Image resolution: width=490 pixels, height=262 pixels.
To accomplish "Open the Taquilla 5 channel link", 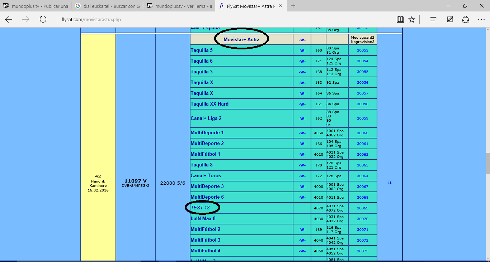I will (x=202, y=50).
